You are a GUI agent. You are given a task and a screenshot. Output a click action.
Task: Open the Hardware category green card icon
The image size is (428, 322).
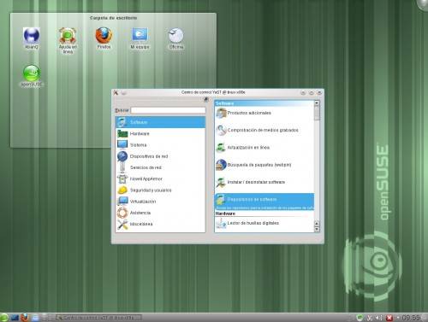(122, 133)
